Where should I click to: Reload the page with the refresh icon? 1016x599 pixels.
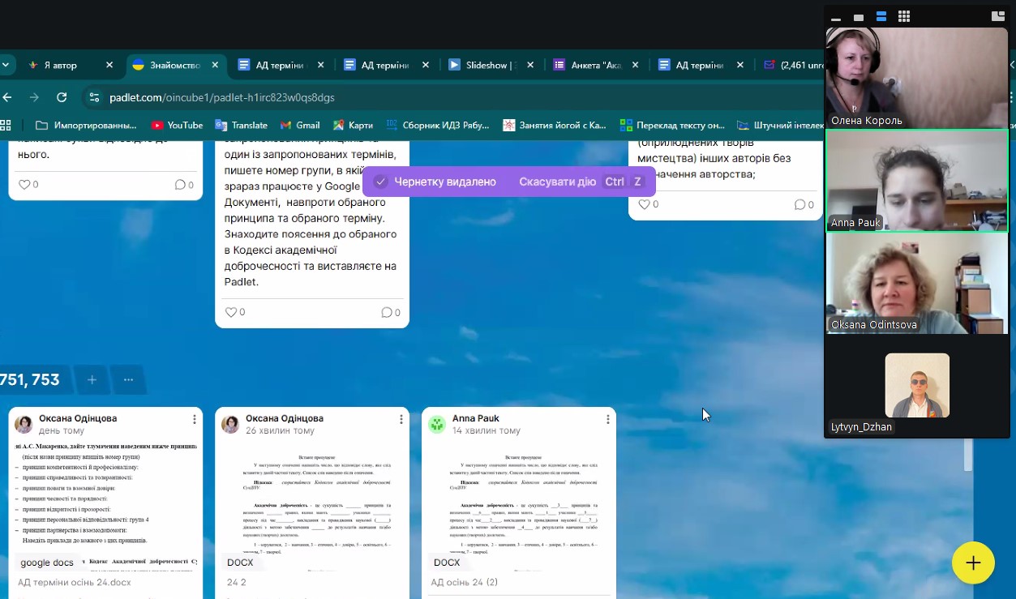(x=62, y=97)
